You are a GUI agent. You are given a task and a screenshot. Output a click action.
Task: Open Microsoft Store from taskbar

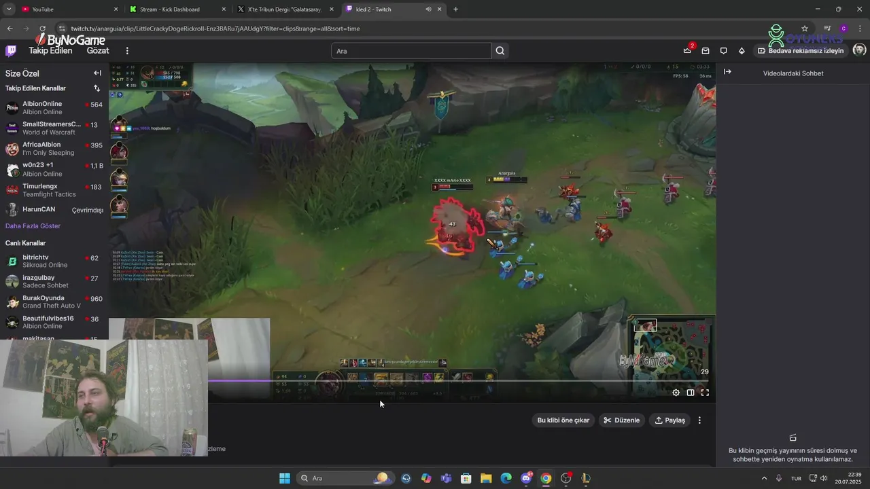(466, 478)
